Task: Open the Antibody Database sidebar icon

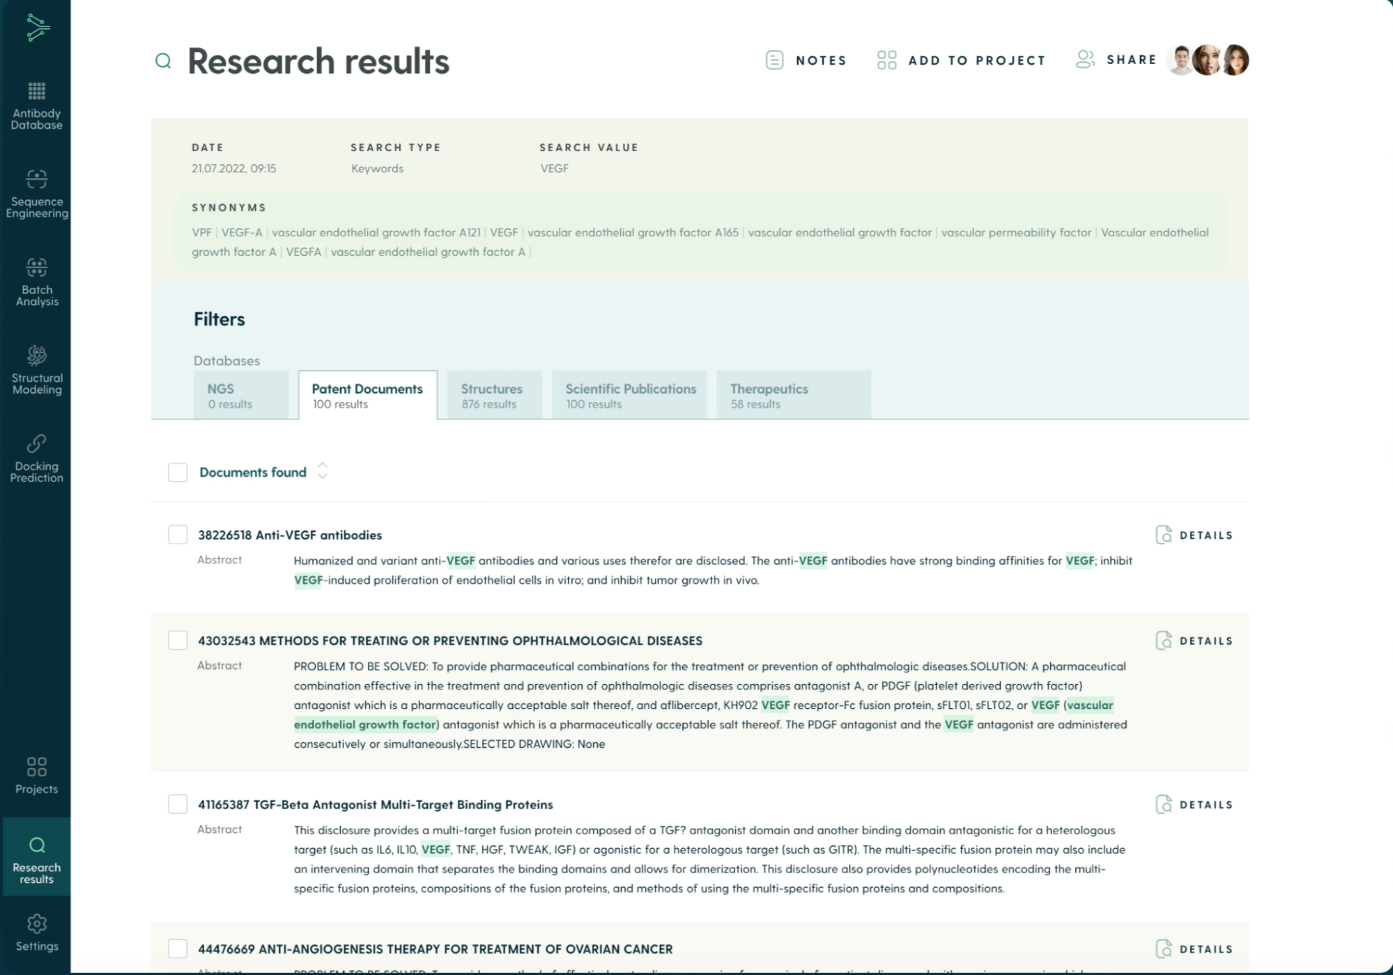Action: [x=36, y=91]
